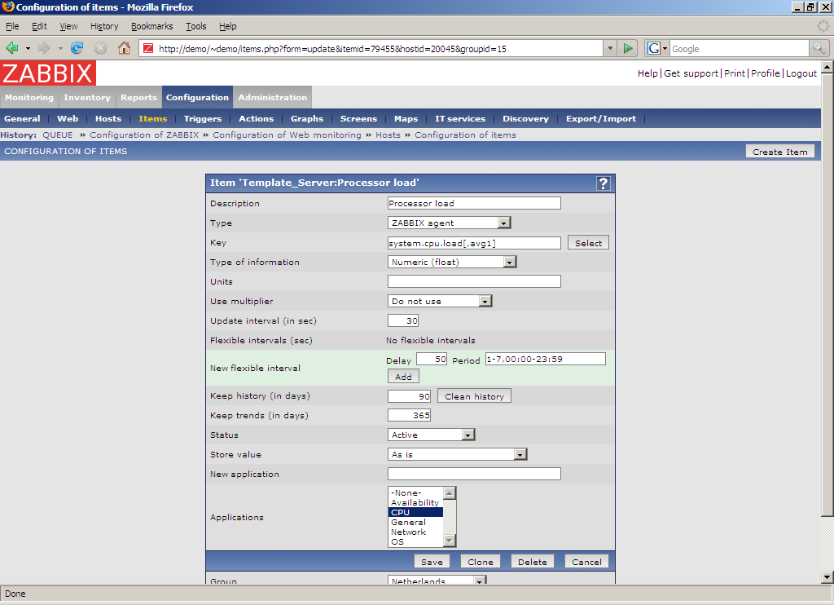Open the Edit menu
834x605 pixels.
click(39, 26)
